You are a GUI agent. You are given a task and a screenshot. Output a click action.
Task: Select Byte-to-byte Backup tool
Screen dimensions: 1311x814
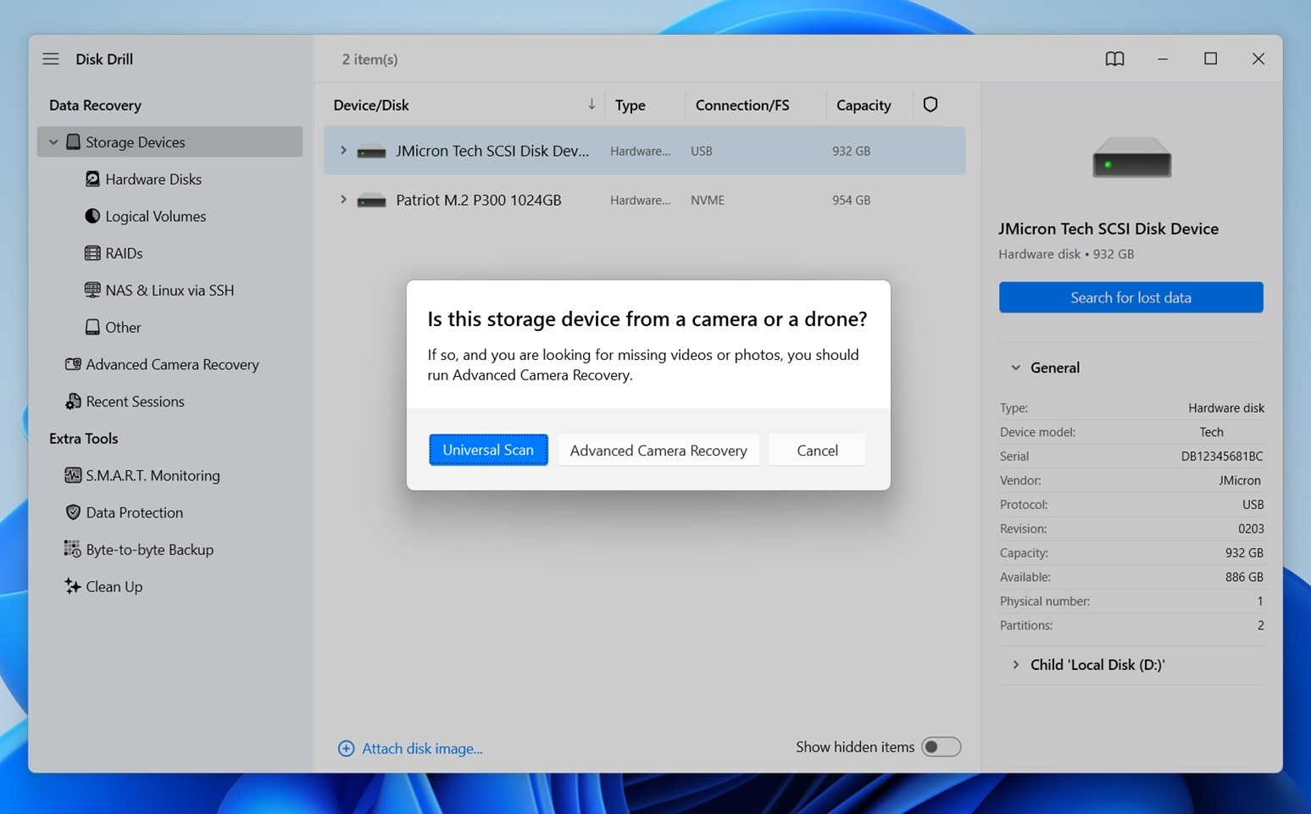tap(149, 550)
